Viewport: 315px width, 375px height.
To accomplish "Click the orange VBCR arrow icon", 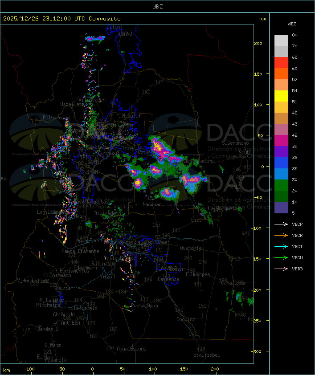I will pyautogui.click(x=281, y=235).
